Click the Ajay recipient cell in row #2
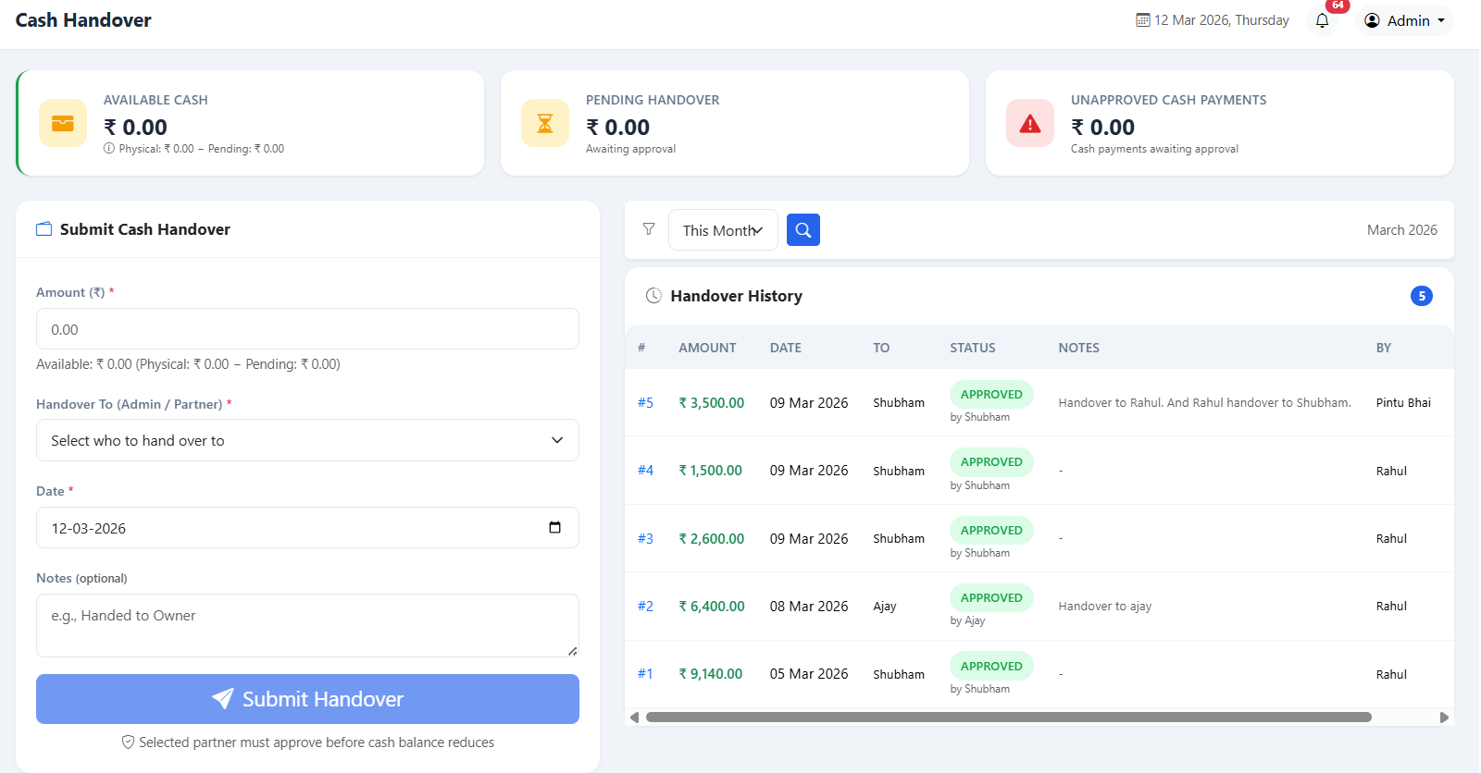The width and height of the screenshot is (1481, 773). 885,606
